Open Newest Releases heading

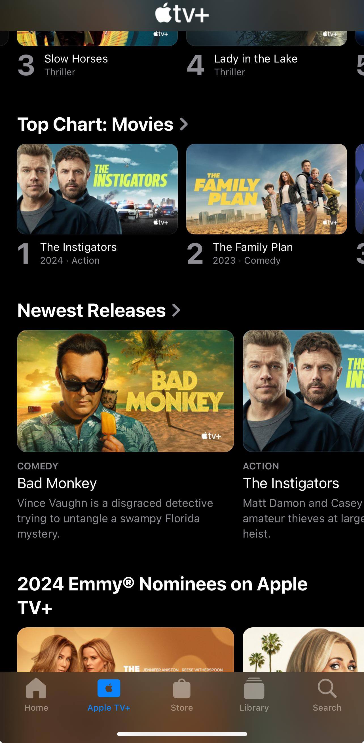[x=91, y=310]
